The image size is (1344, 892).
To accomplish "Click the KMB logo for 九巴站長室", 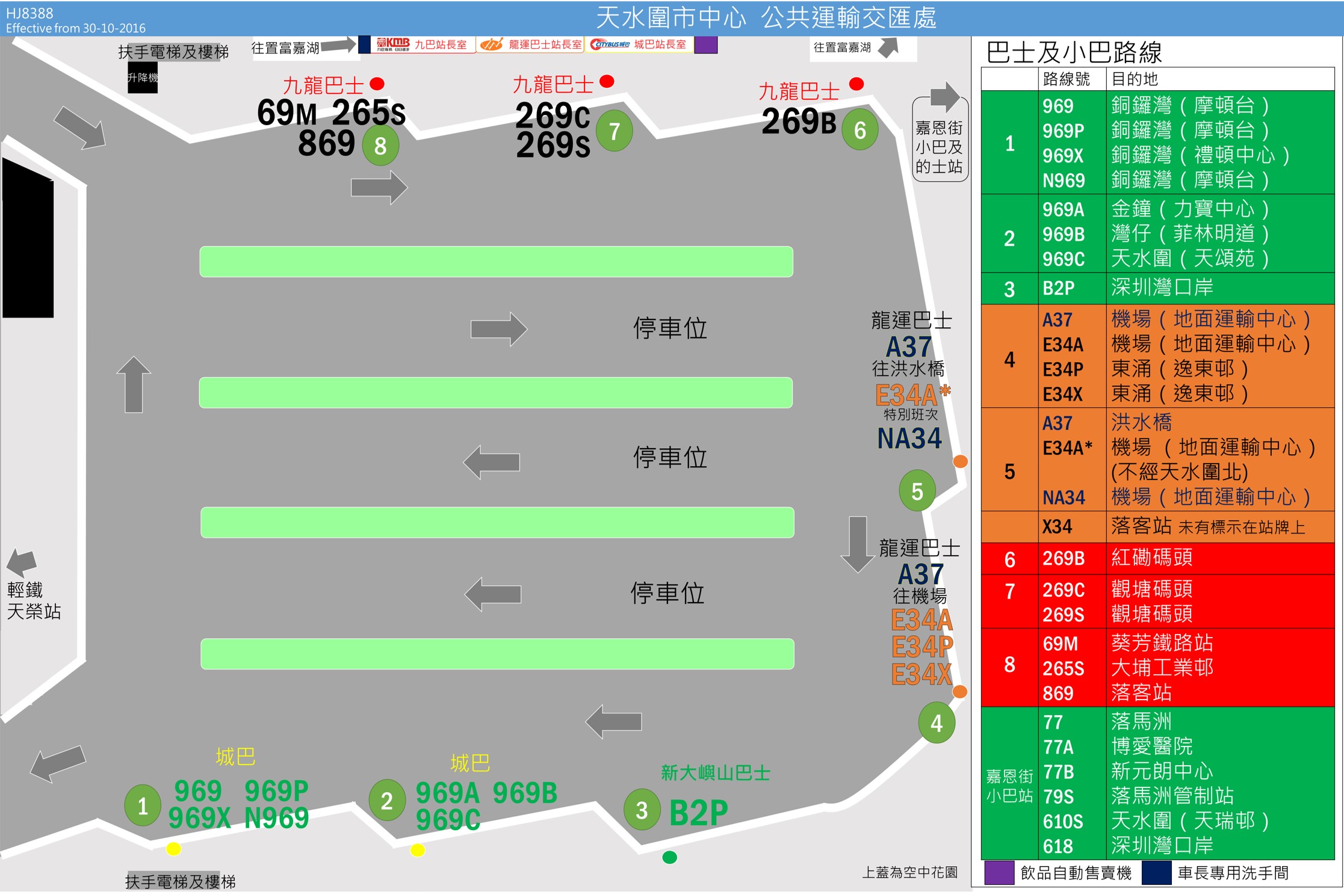I will [x=393, y=44].
